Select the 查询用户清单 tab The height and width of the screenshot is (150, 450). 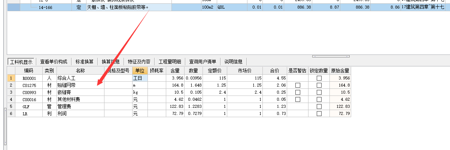point(203,62)
